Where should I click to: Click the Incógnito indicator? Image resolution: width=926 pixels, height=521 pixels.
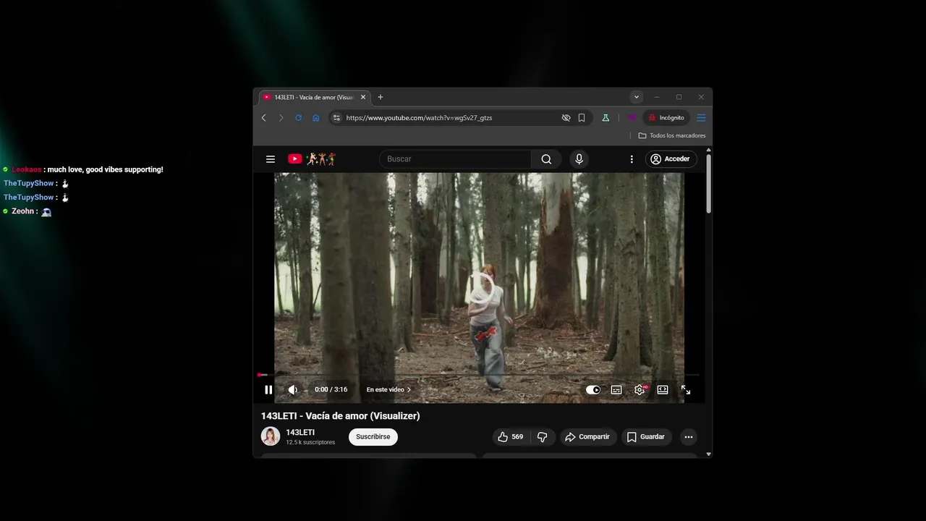pyautogui.click(x=666, y=118)
